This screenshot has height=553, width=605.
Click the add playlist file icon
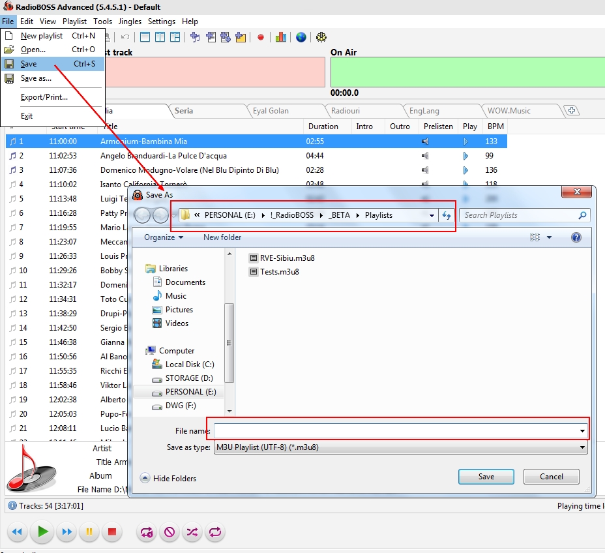(211, 37)
